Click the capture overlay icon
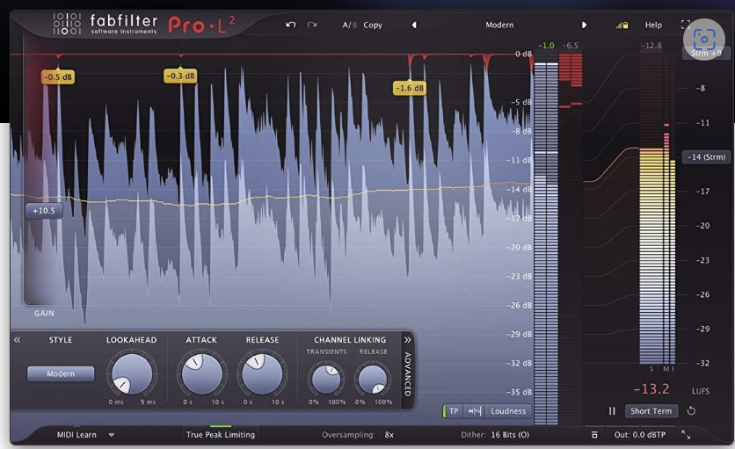This screenshot has height=449, width=735. (x=704, y=40)
